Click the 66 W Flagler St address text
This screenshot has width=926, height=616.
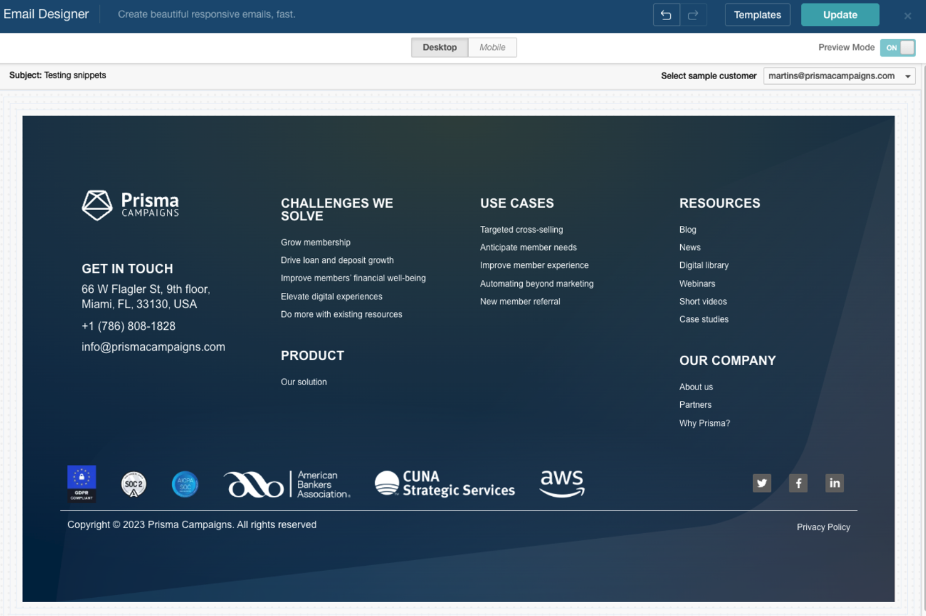146,297
